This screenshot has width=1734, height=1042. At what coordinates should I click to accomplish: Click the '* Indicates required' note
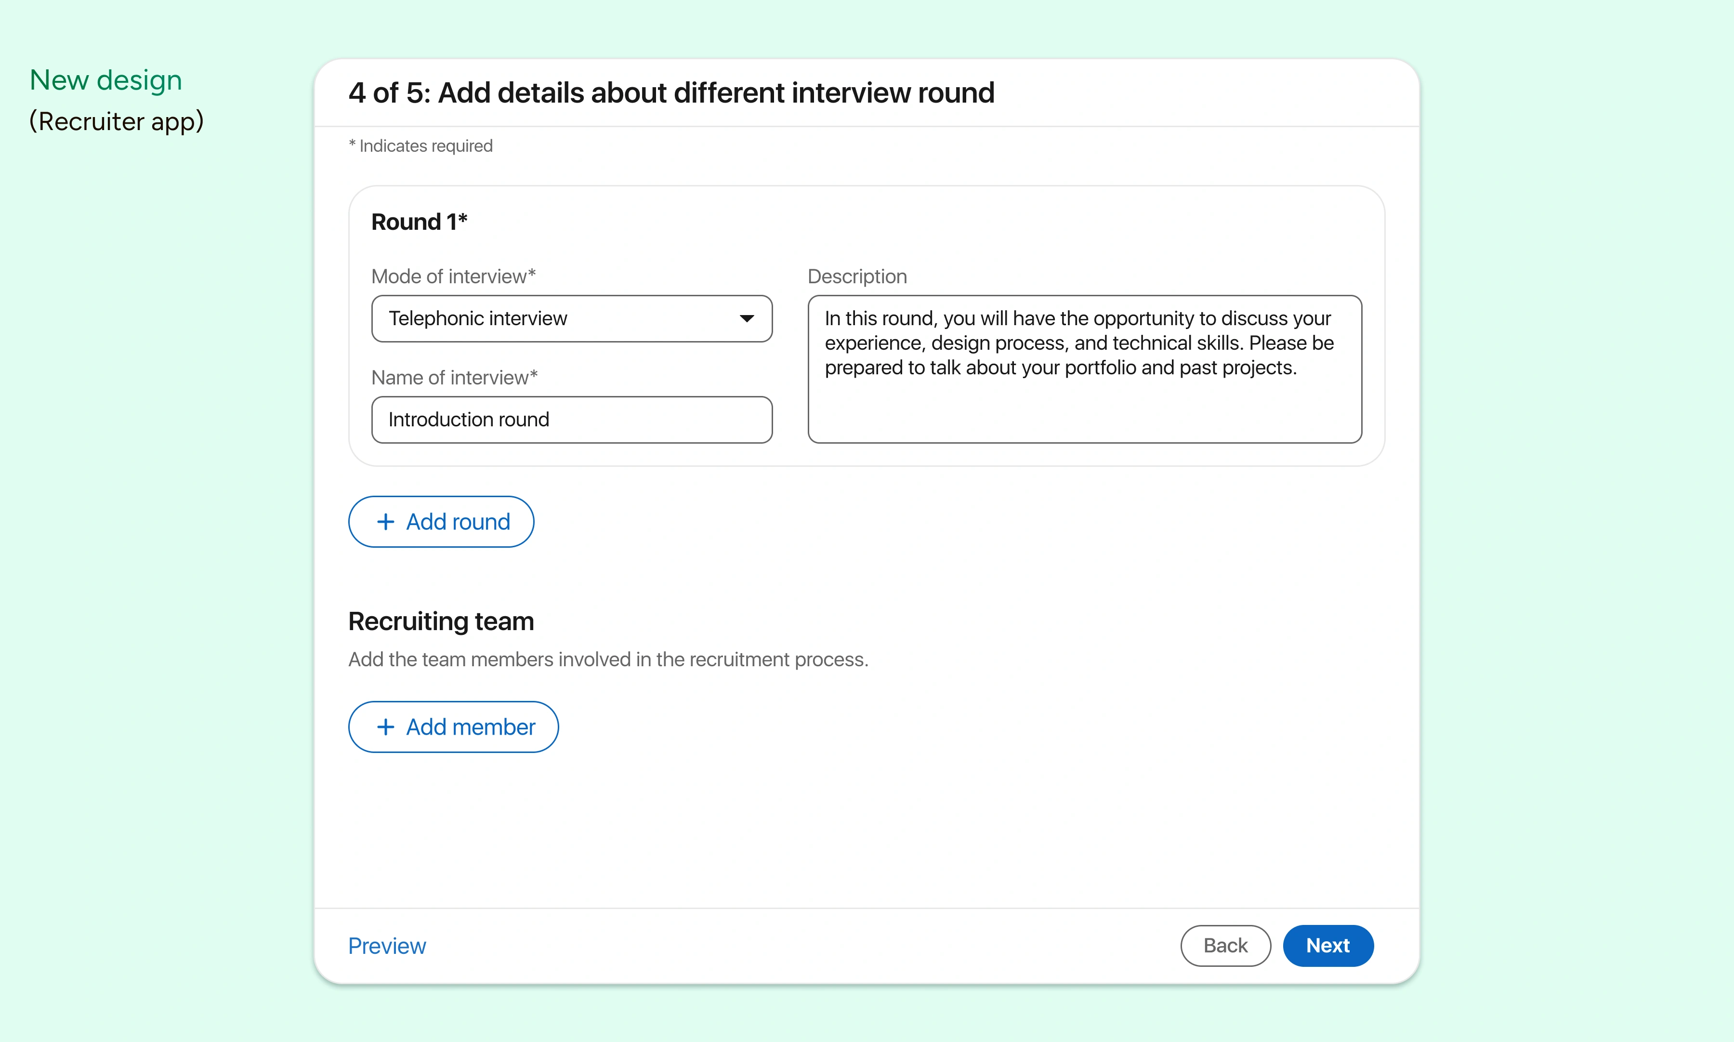(x=420, y=145)
